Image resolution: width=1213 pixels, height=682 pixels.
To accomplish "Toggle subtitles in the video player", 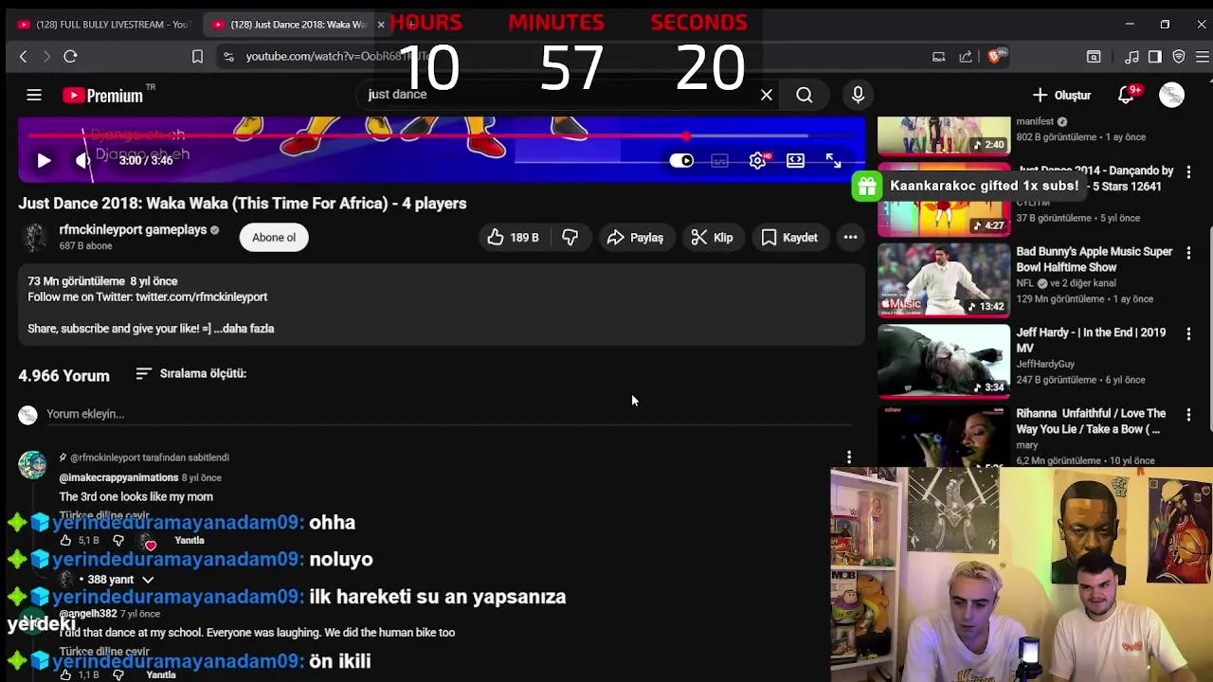I will click(719, 160).
